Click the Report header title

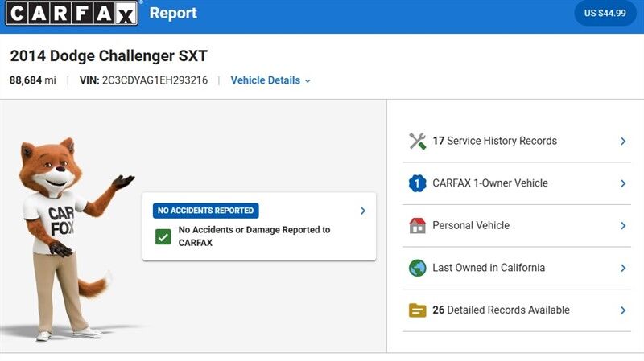173,13
